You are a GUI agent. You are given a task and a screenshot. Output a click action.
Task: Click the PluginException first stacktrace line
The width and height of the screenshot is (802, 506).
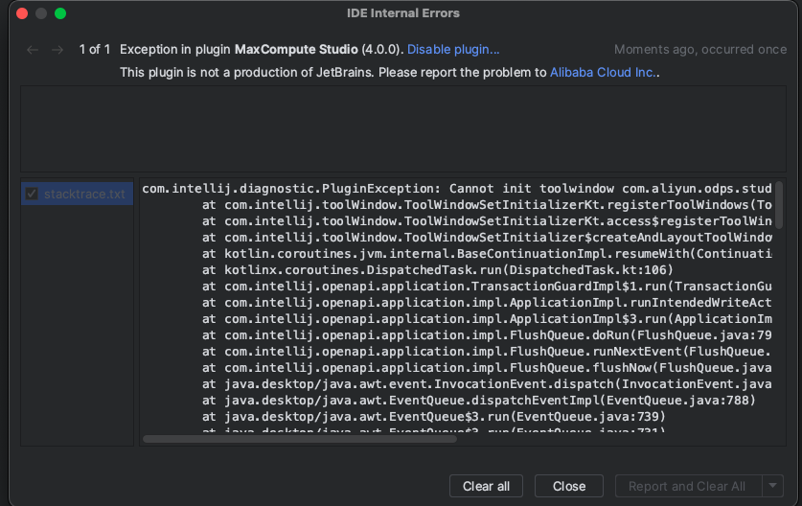pos(457,189)
